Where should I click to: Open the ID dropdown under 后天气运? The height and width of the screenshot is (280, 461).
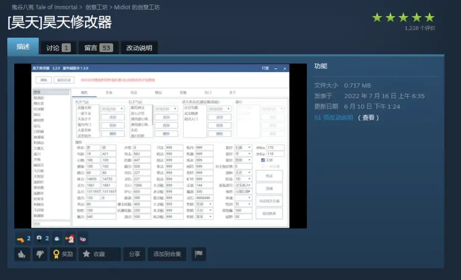pyautogui.click(x=166, y=109)
